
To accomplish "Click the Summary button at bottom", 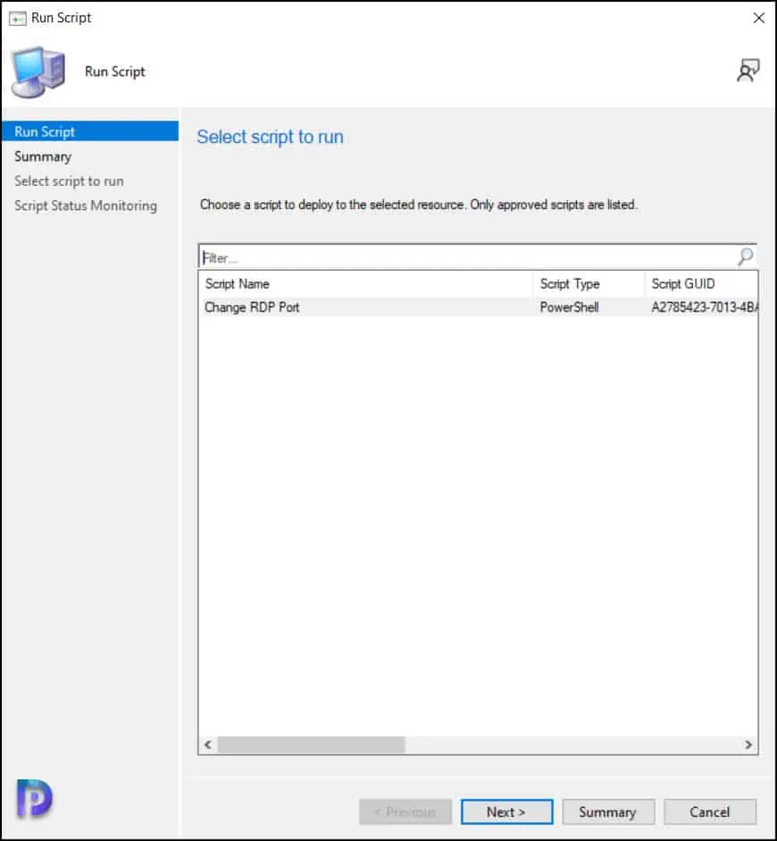I will 608,812.
